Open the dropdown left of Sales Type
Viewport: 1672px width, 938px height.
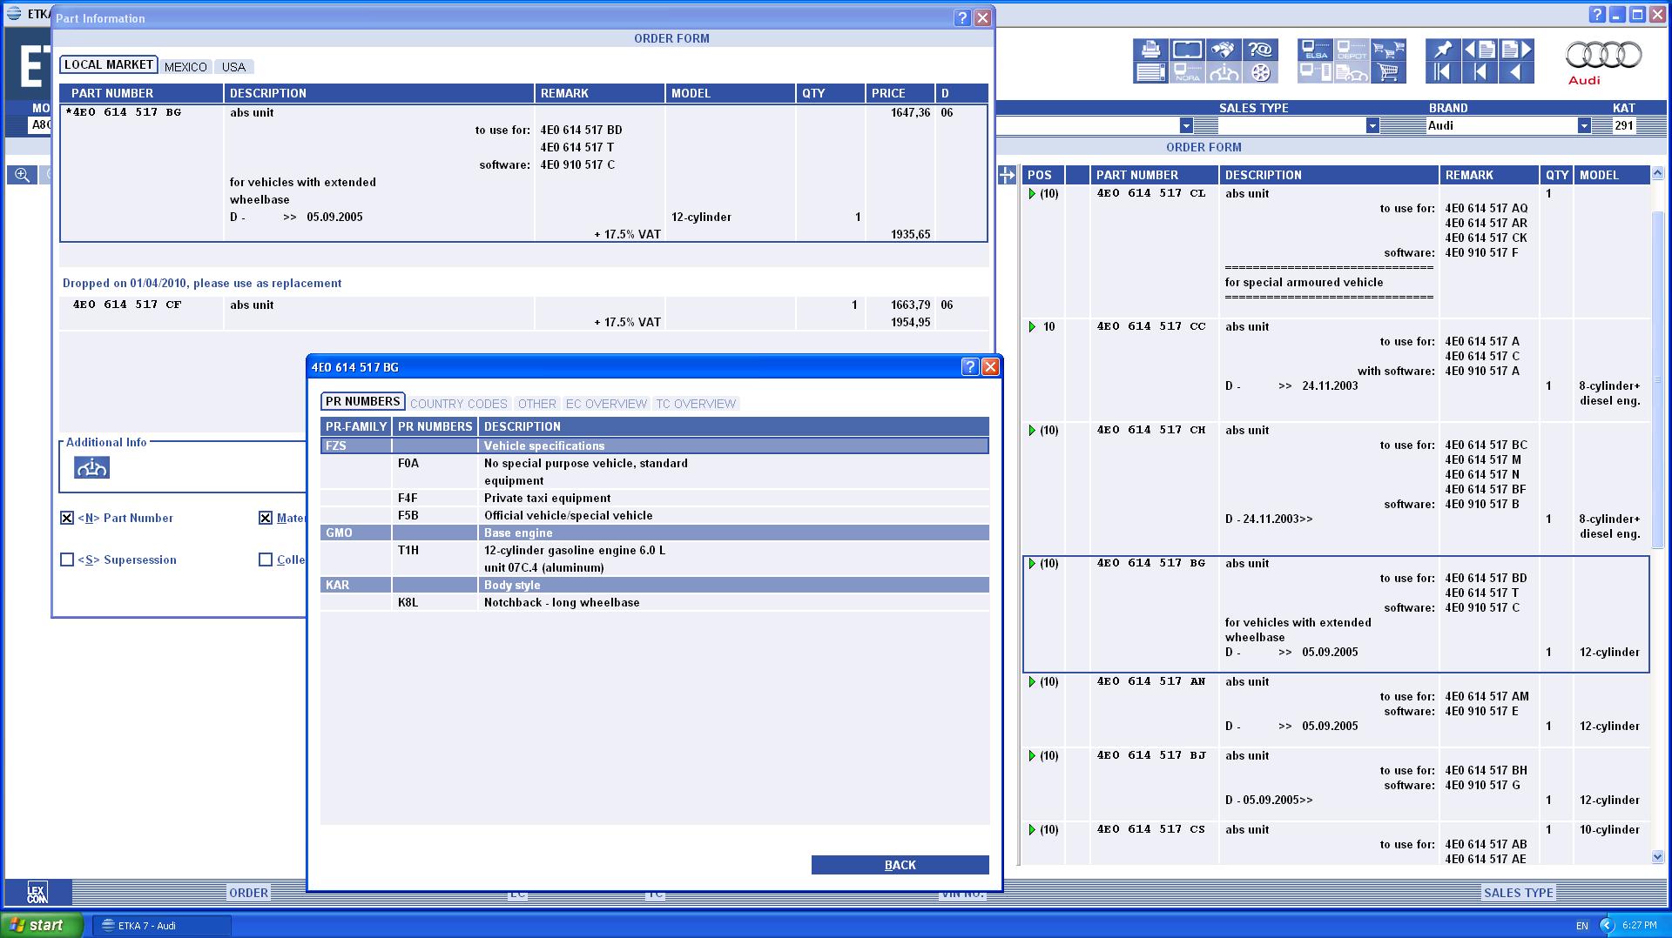(x=1186, y=125)
